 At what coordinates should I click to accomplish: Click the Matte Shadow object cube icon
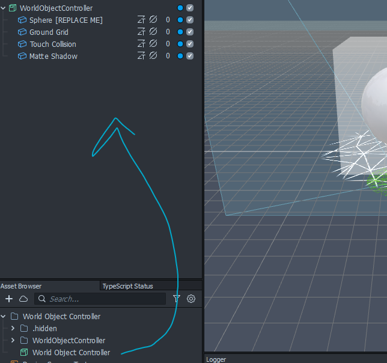click(x=23, y=56)
